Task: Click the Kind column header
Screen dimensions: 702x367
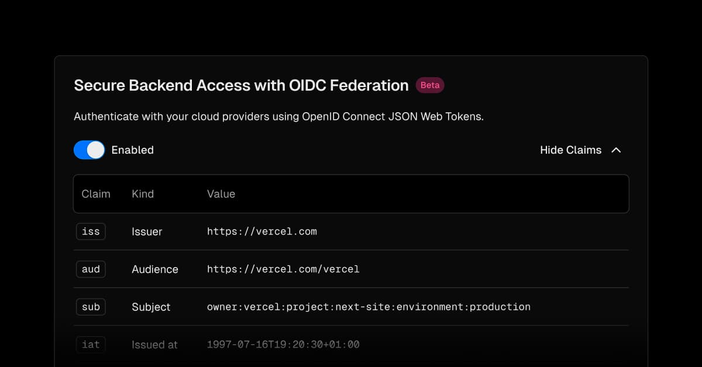Action: [x=143, y=194]
